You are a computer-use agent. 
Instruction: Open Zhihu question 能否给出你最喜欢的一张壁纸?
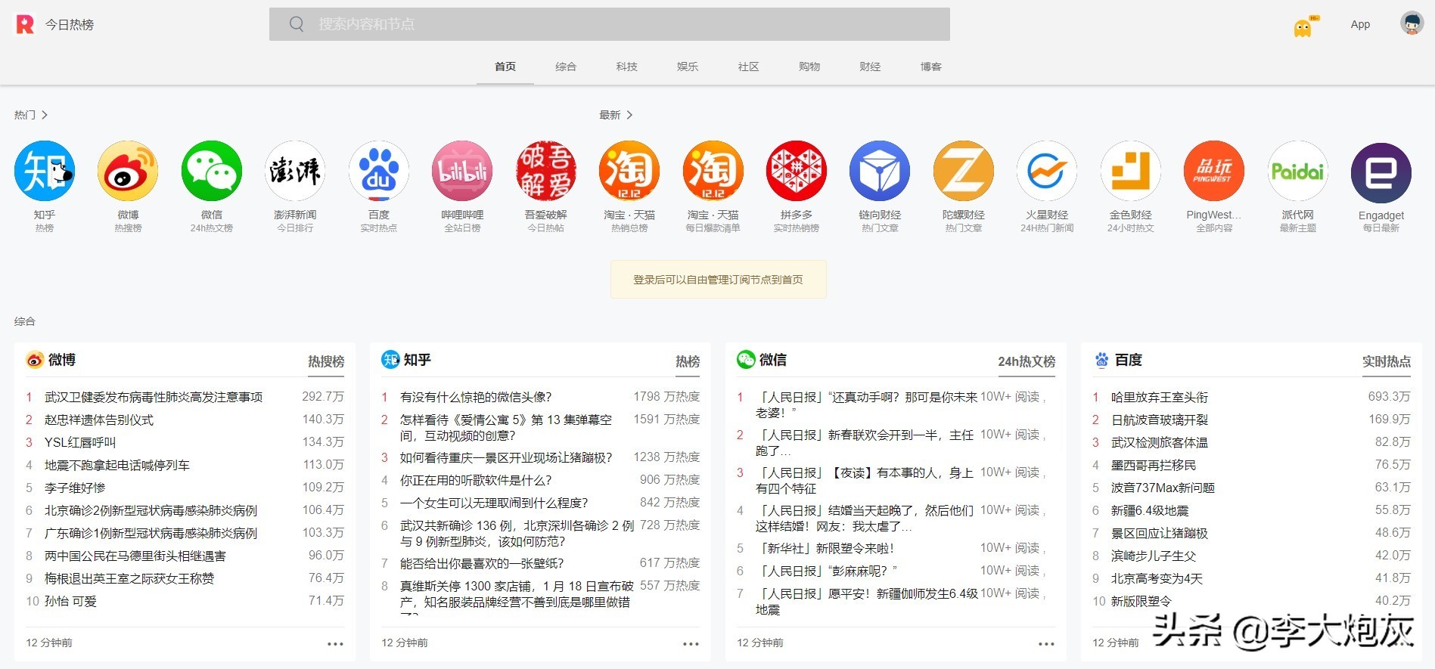(482, 563)
